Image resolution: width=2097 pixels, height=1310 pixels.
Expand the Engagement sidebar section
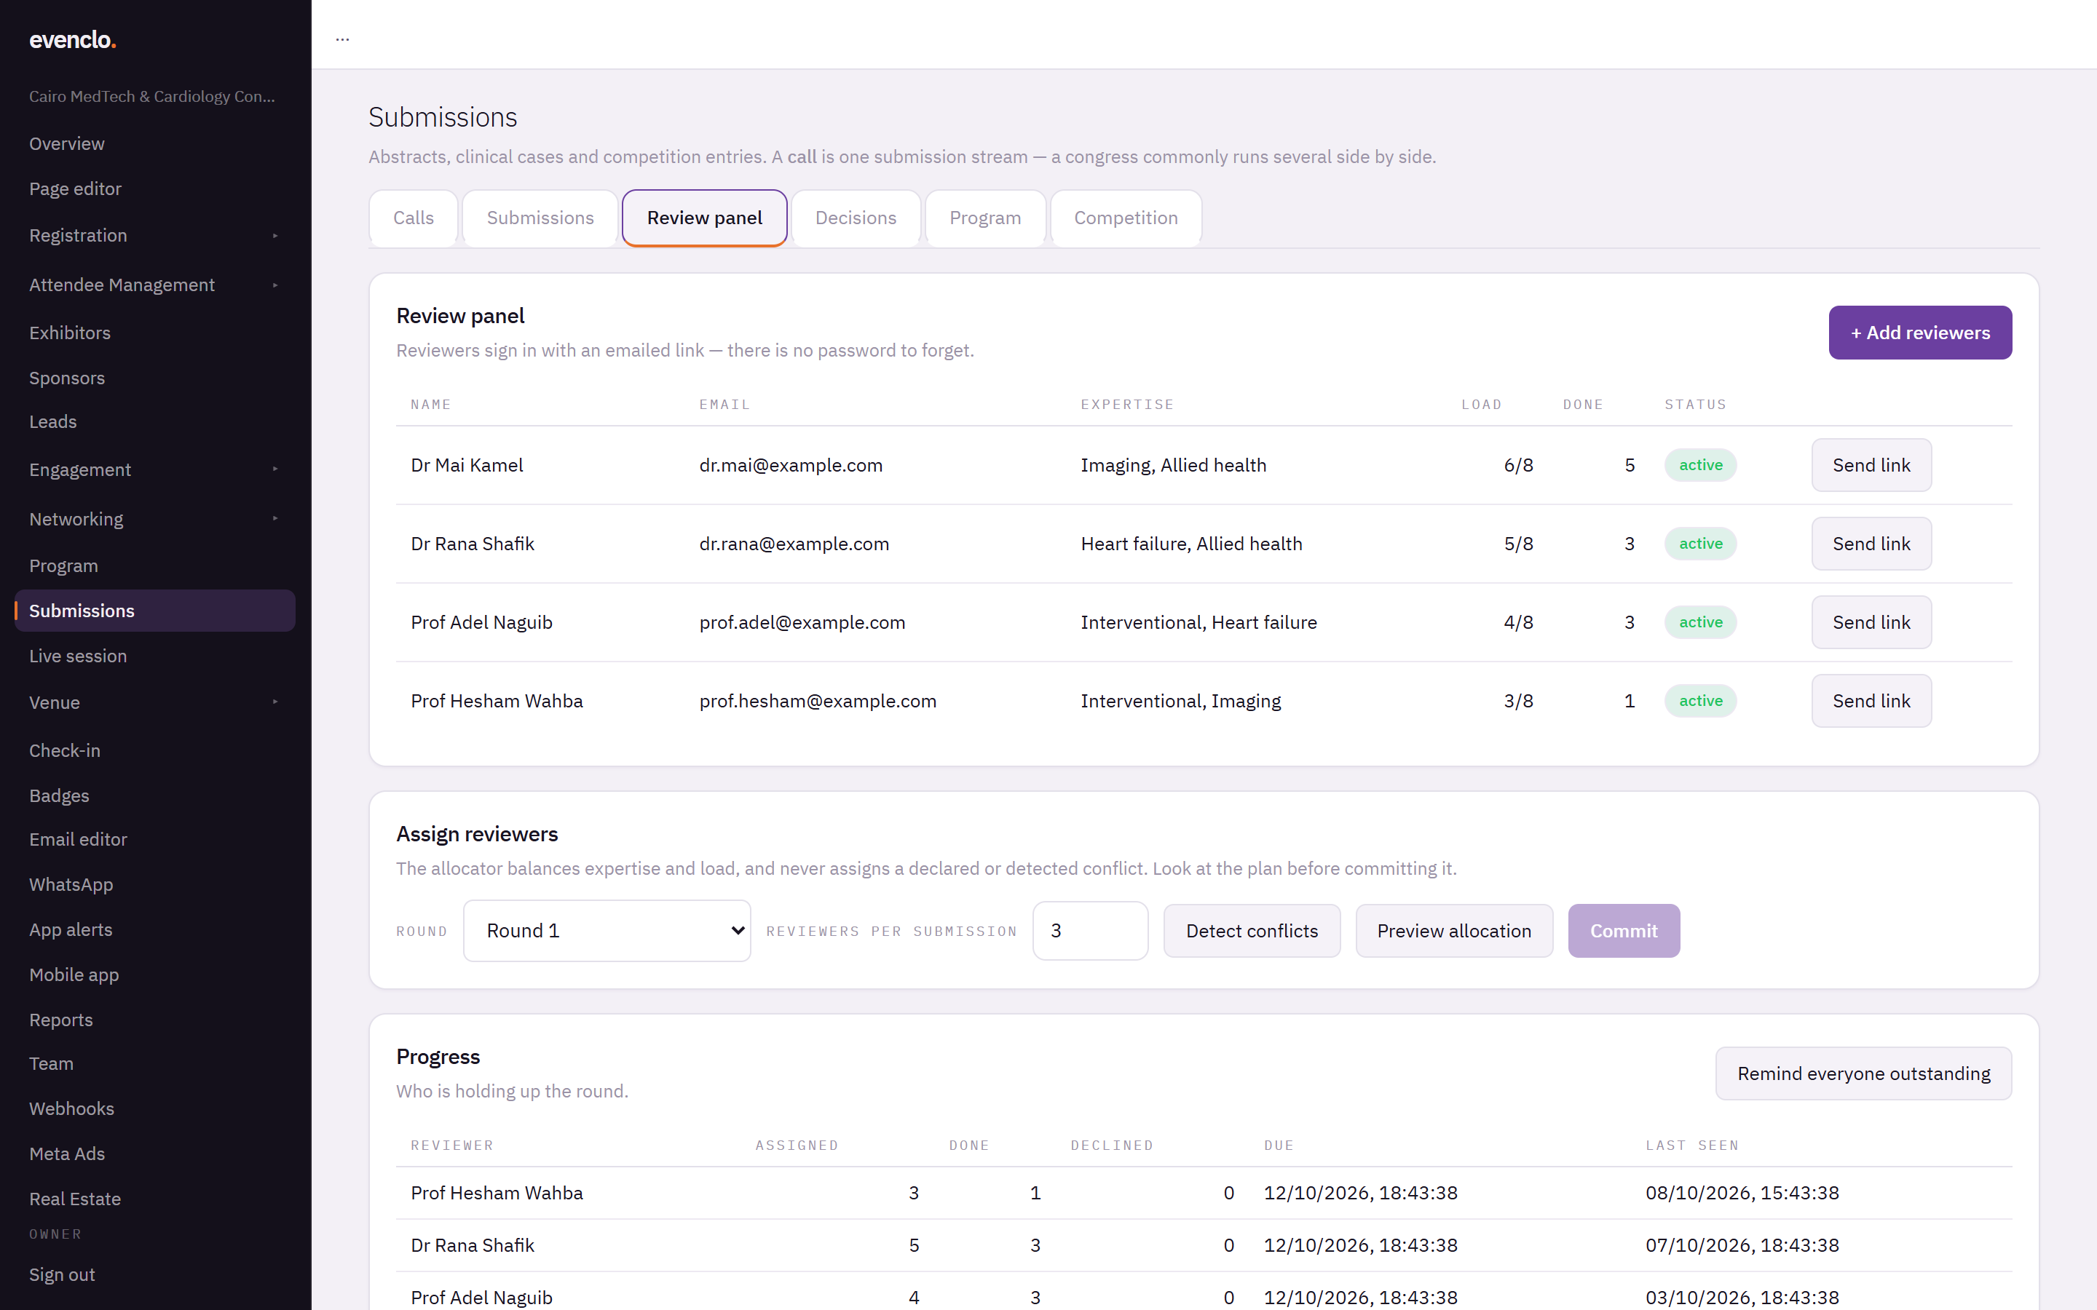click(154, 469)
